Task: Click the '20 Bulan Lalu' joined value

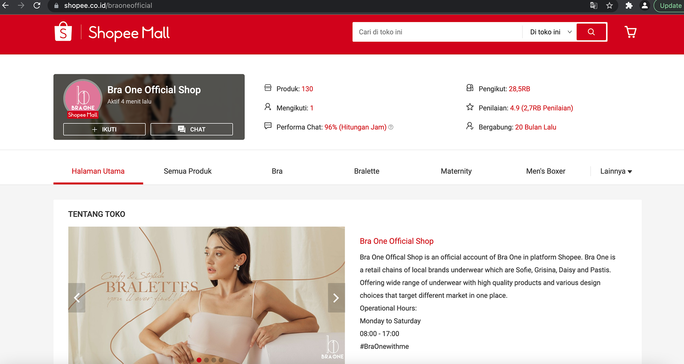Action: click(535, 127)
